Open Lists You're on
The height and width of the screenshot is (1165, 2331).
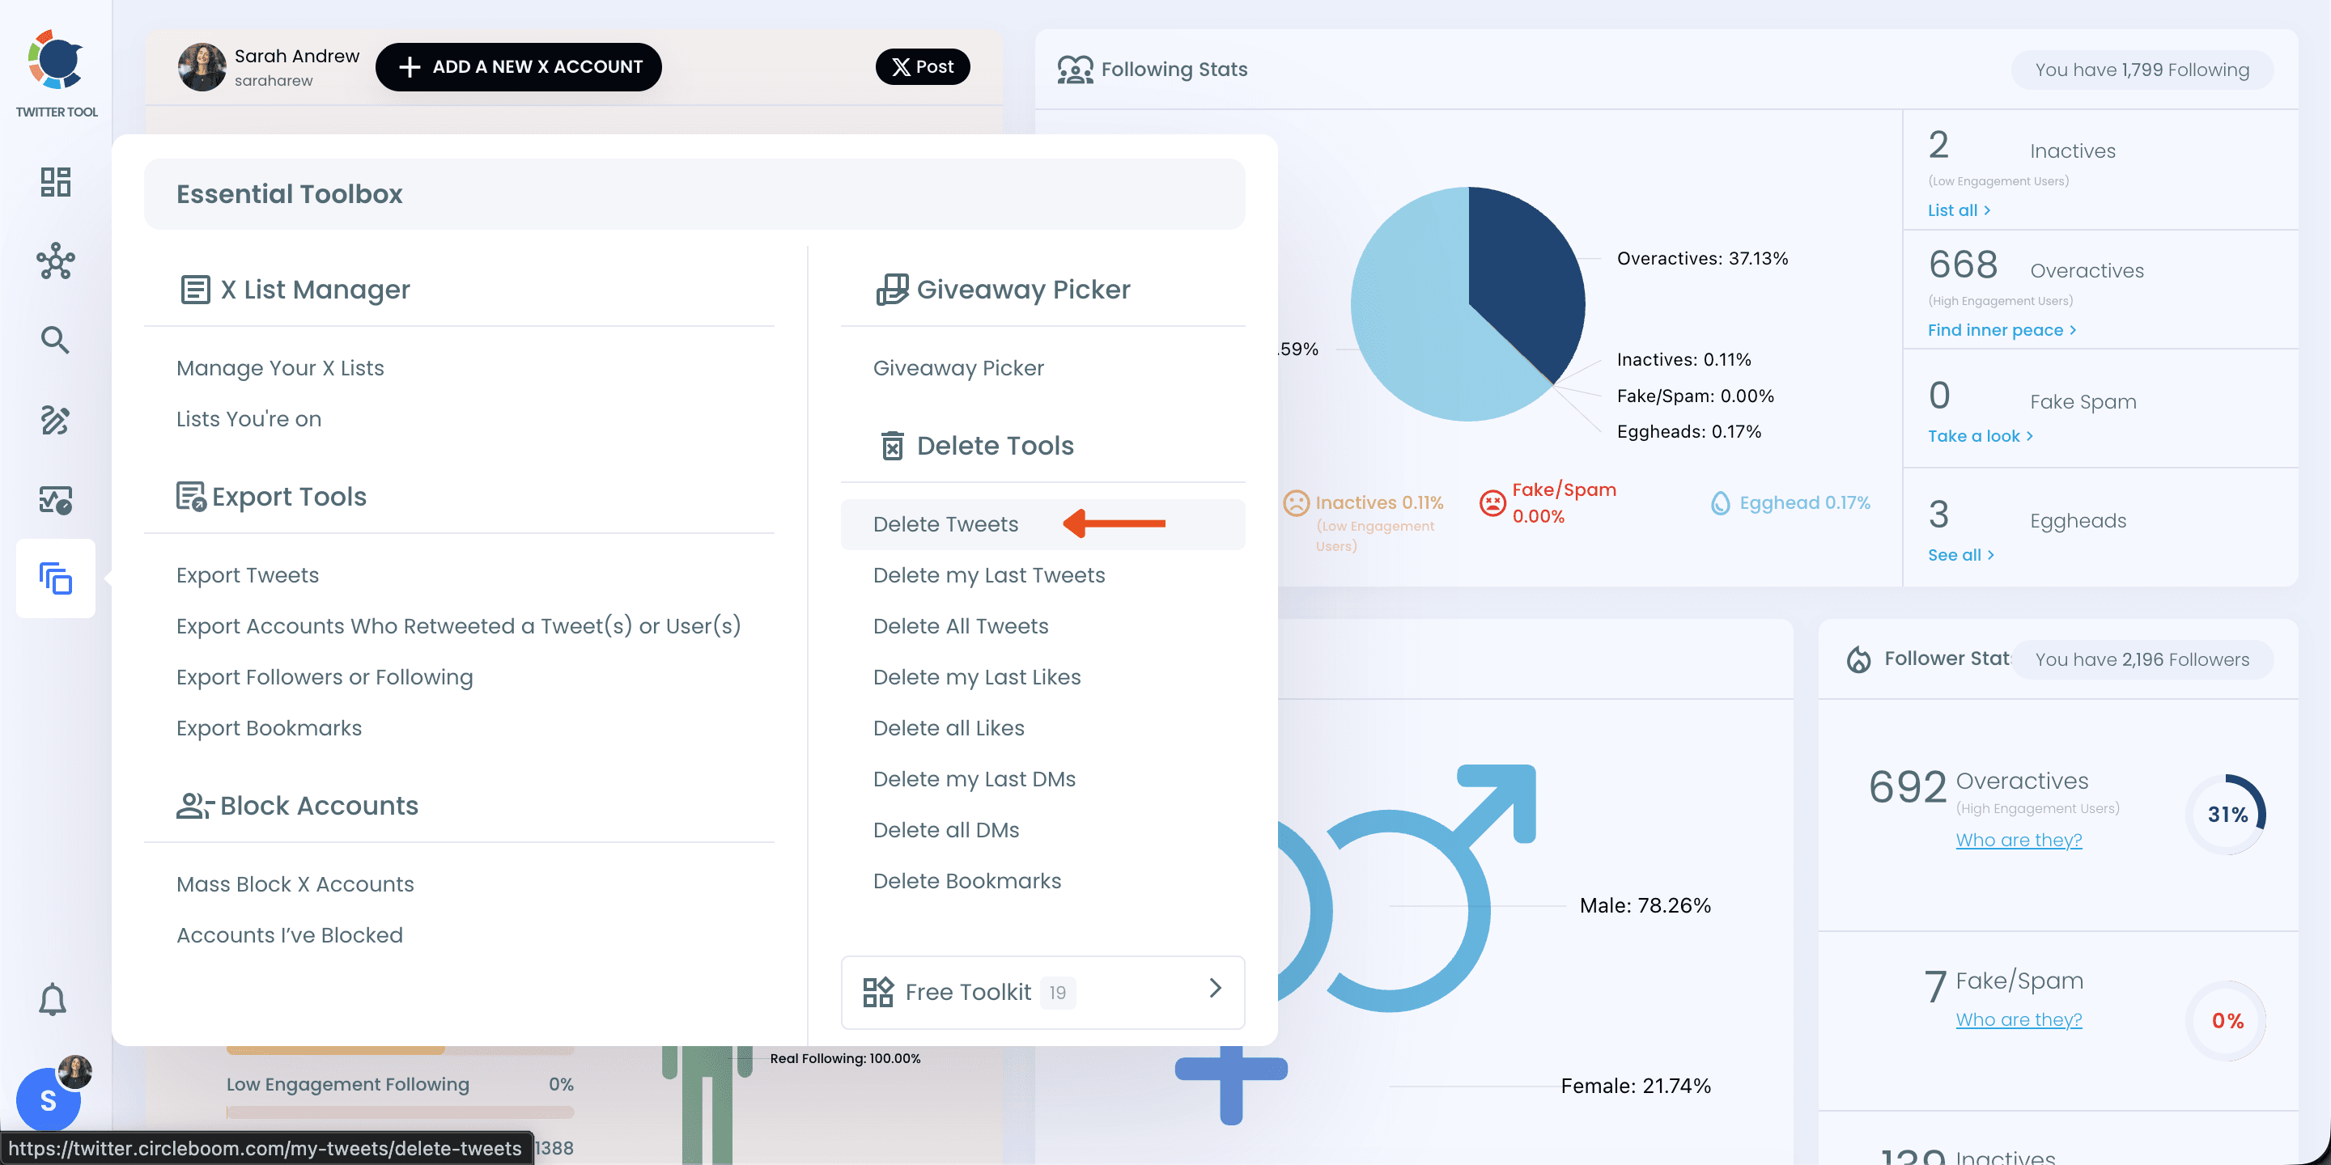click(248, 419)
